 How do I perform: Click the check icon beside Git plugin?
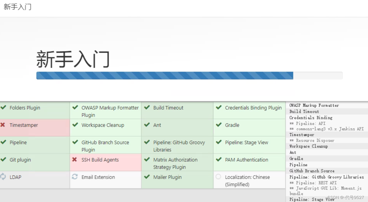pyautogui.click(x=3, y=159)
